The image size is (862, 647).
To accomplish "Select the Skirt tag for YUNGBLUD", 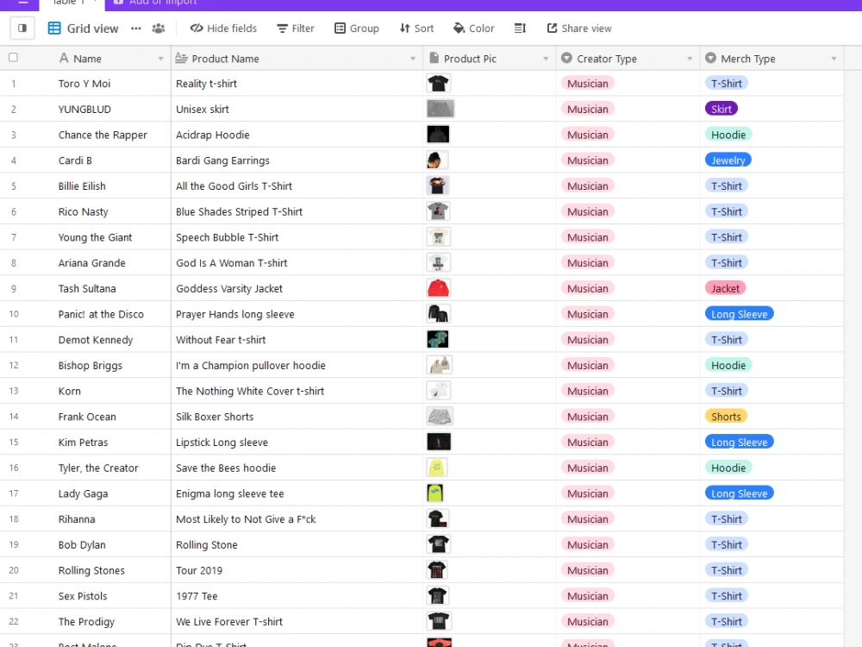I will 721,109.
